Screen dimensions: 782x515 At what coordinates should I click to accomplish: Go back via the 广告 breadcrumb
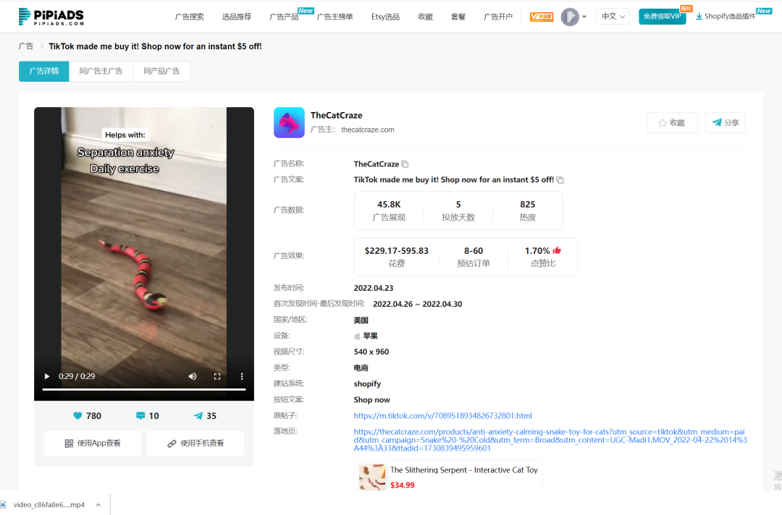click(26, 46)
